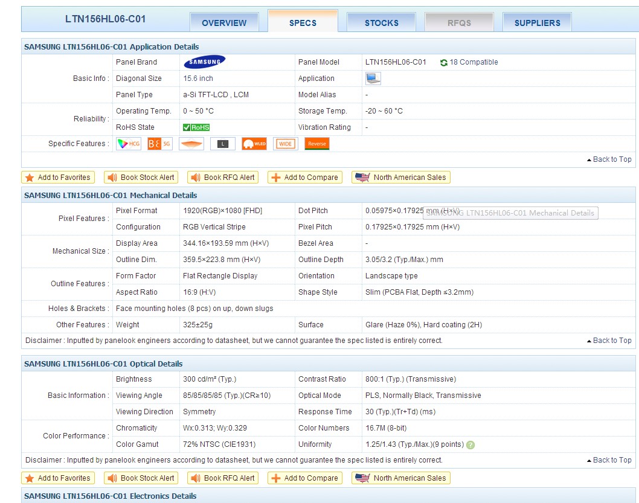Click the green help icon beside Uniformity
639x503 pixels.
point(470,445)
